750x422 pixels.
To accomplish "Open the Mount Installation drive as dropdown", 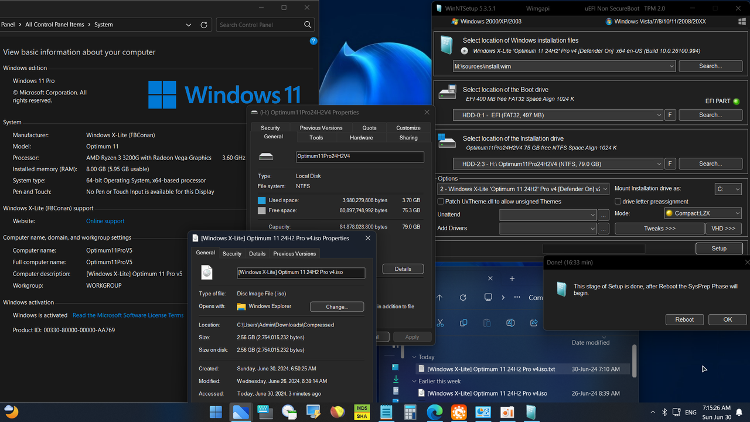I will coord(728,189).
